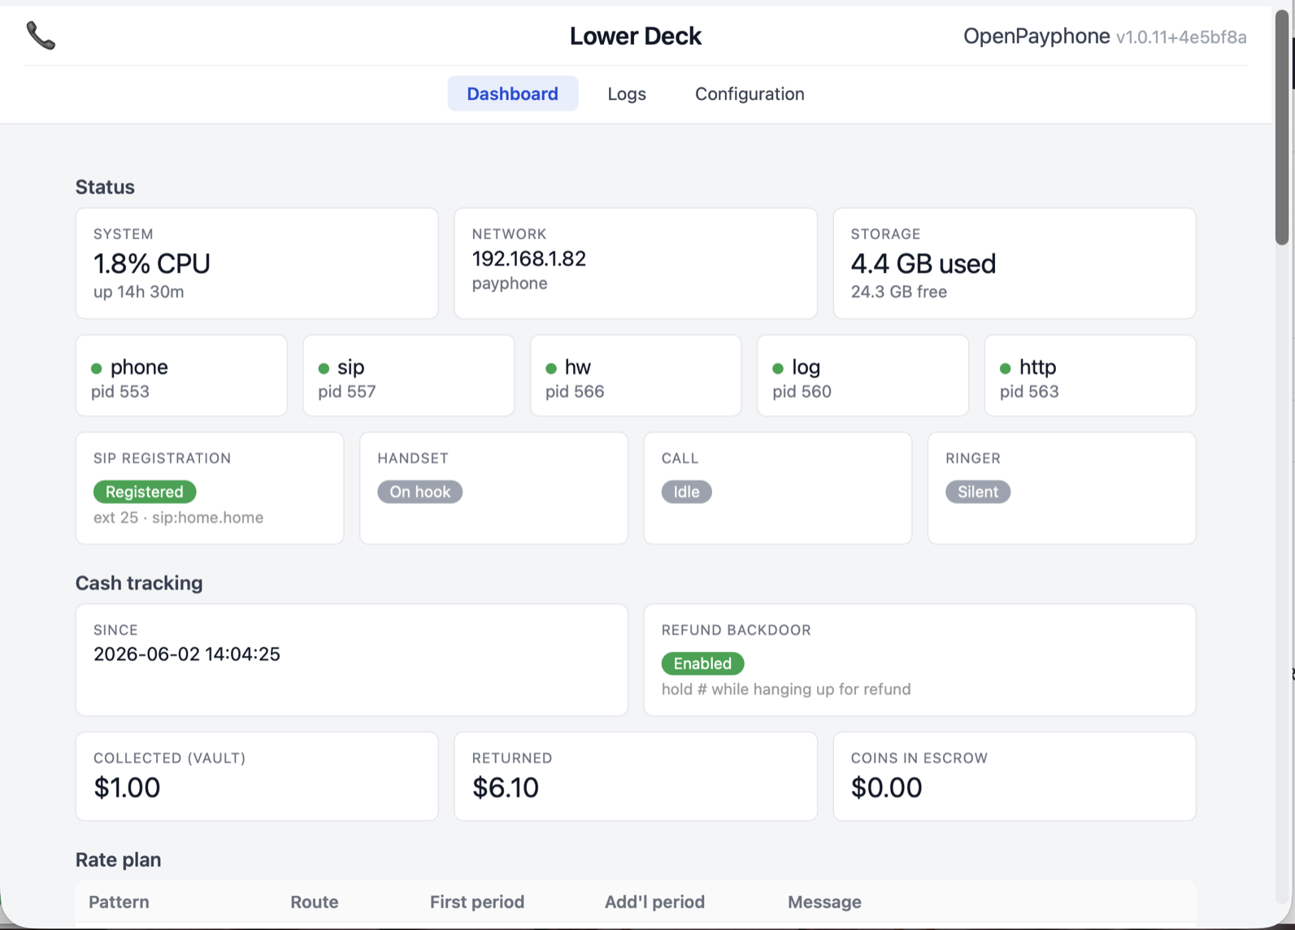Click pid 566 in hw card

[575, 392]
